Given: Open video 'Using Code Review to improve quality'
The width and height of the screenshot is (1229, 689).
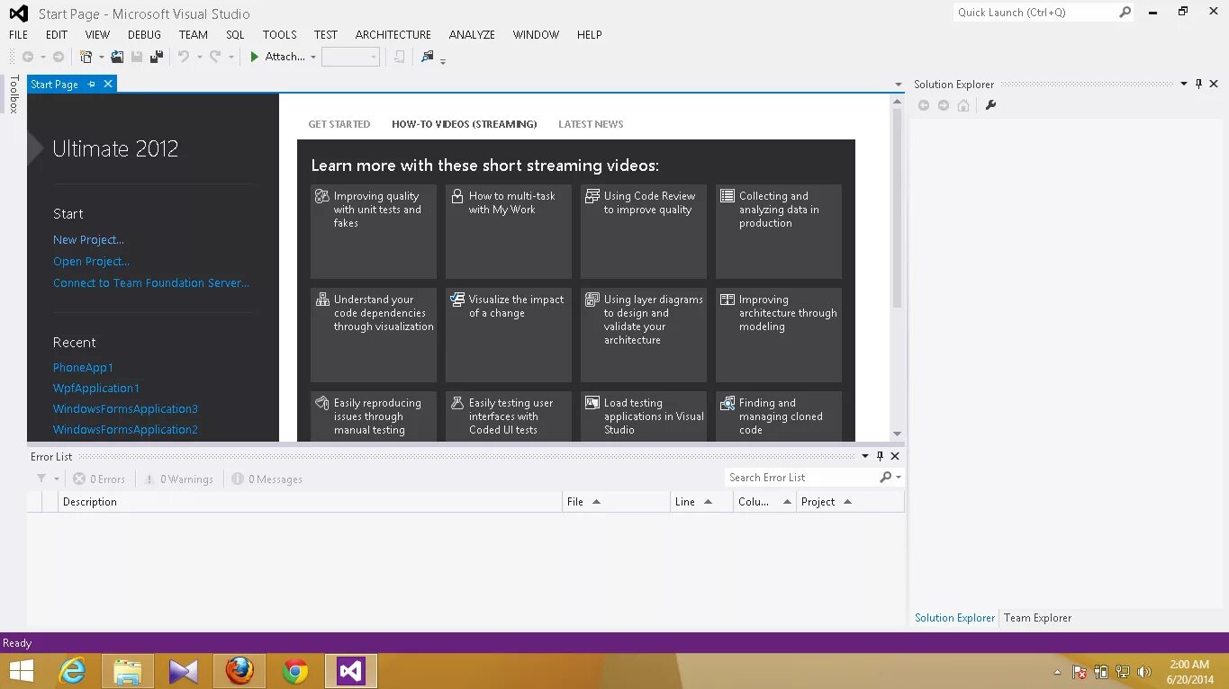Looking at the screenshot, I should [x=644, y=231].
